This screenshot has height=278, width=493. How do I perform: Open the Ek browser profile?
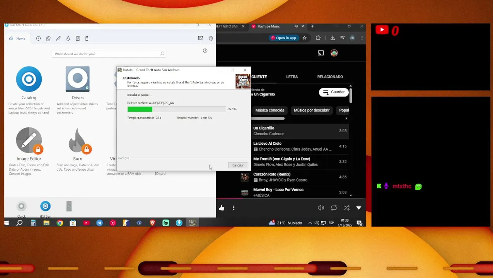352,38
